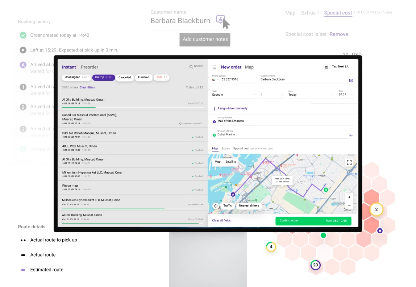Enable the Traffic layer on map

tap(227, 205)
